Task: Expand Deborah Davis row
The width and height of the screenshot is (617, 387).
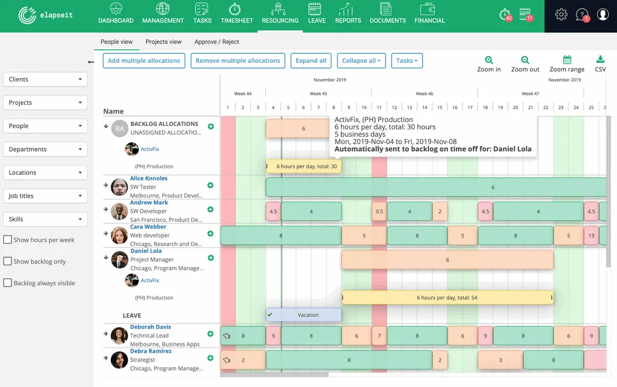Action: pos(106,334)
